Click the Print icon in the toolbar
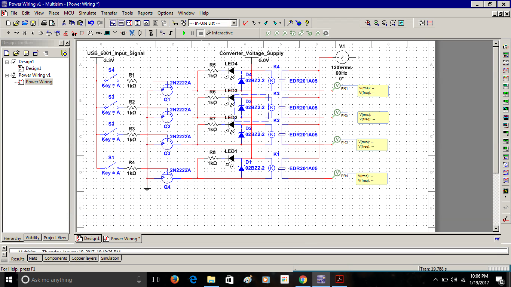Viewport: 511px width, 287px height. click(x=44, y=23)
